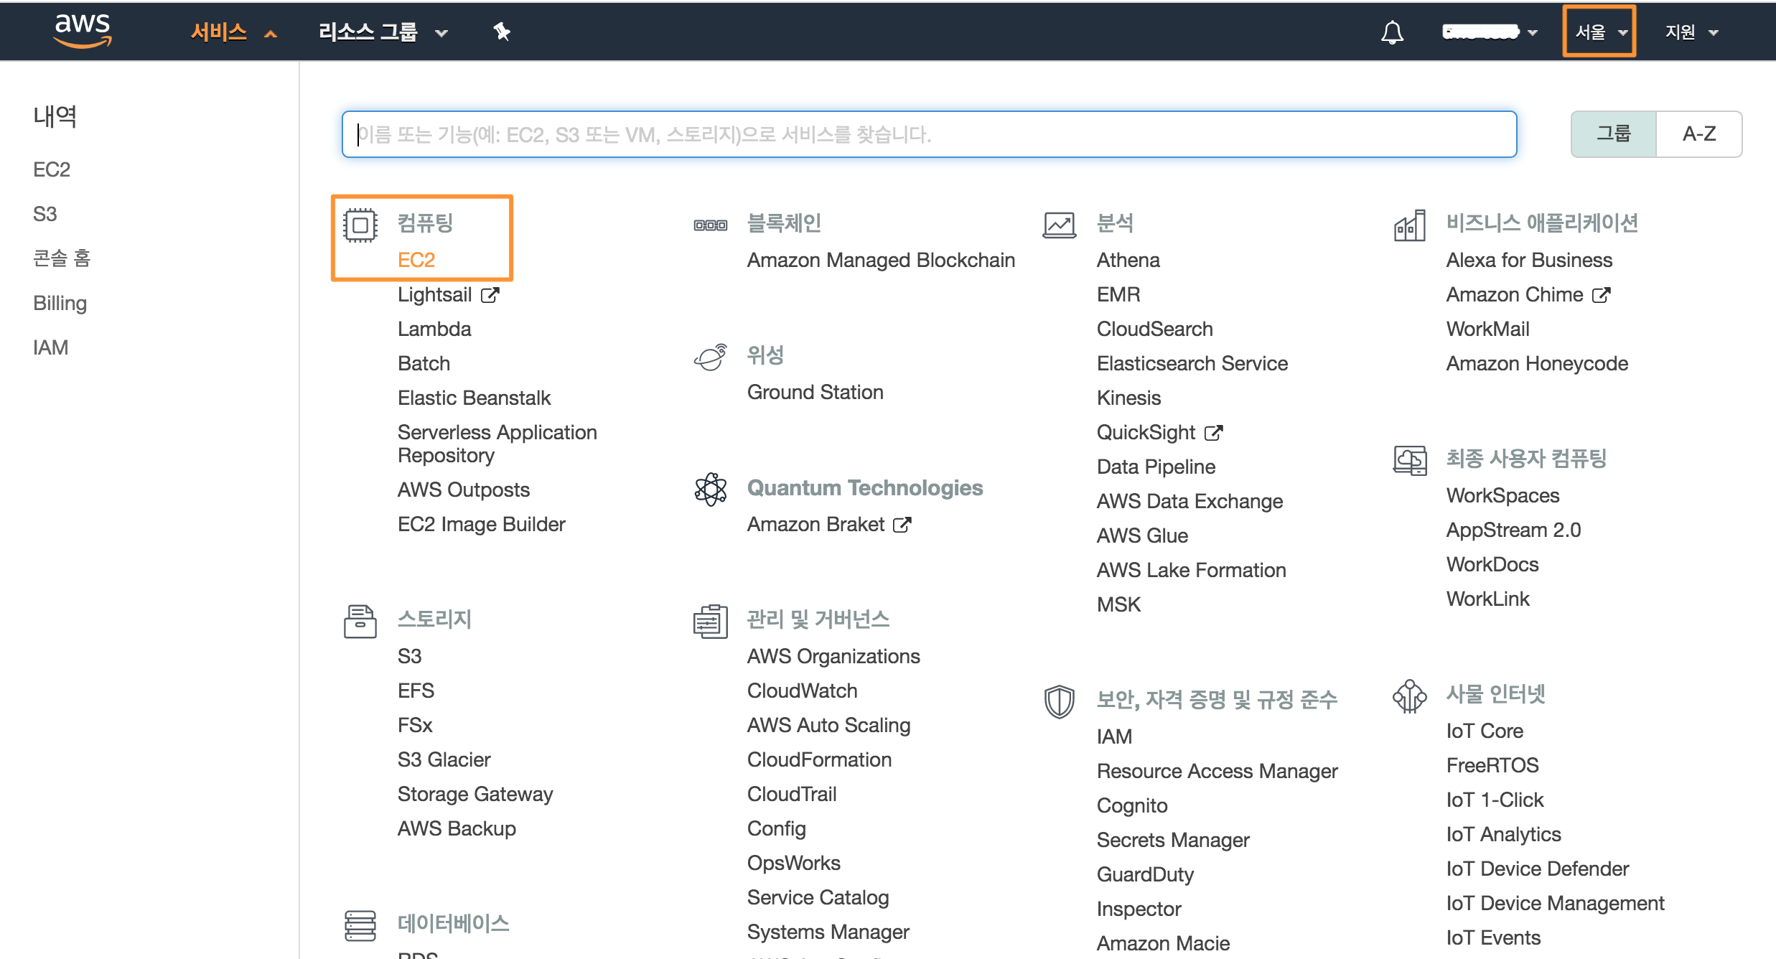Click the Storage category icon
The image size is (1776, 959).
tap(360, 621)
